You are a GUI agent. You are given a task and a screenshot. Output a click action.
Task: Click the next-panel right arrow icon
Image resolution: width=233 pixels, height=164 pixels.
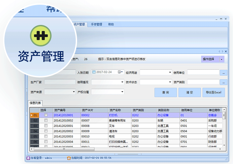coord(223,52)
